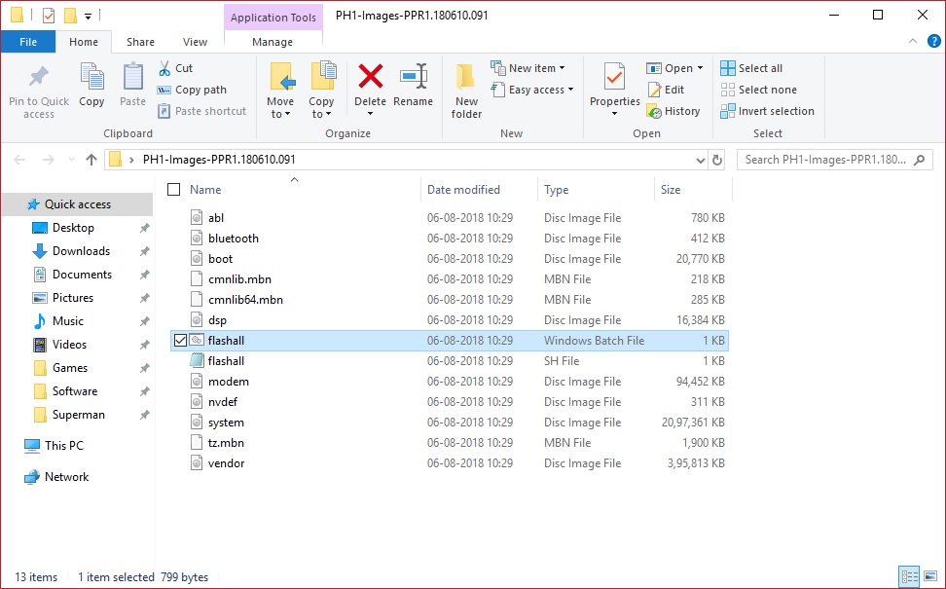Click the Copy ribbon button
The height and width of the screenshot is (589, 946).
[x=91, y=86]
